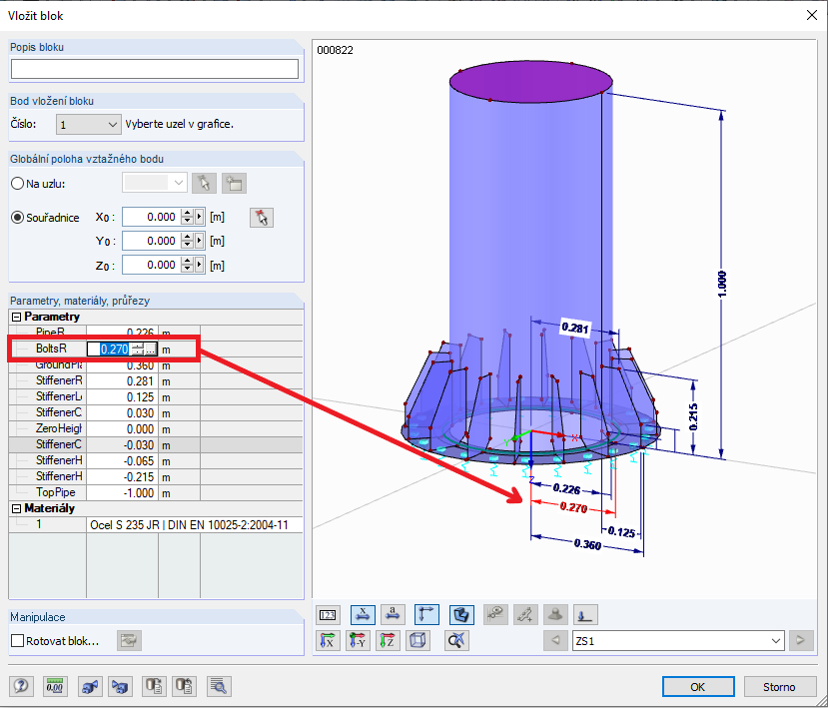Viewport: 828px width, 708px height.
Task: Click the blue down-arrow load display icon
Action: tap(585, 615)
